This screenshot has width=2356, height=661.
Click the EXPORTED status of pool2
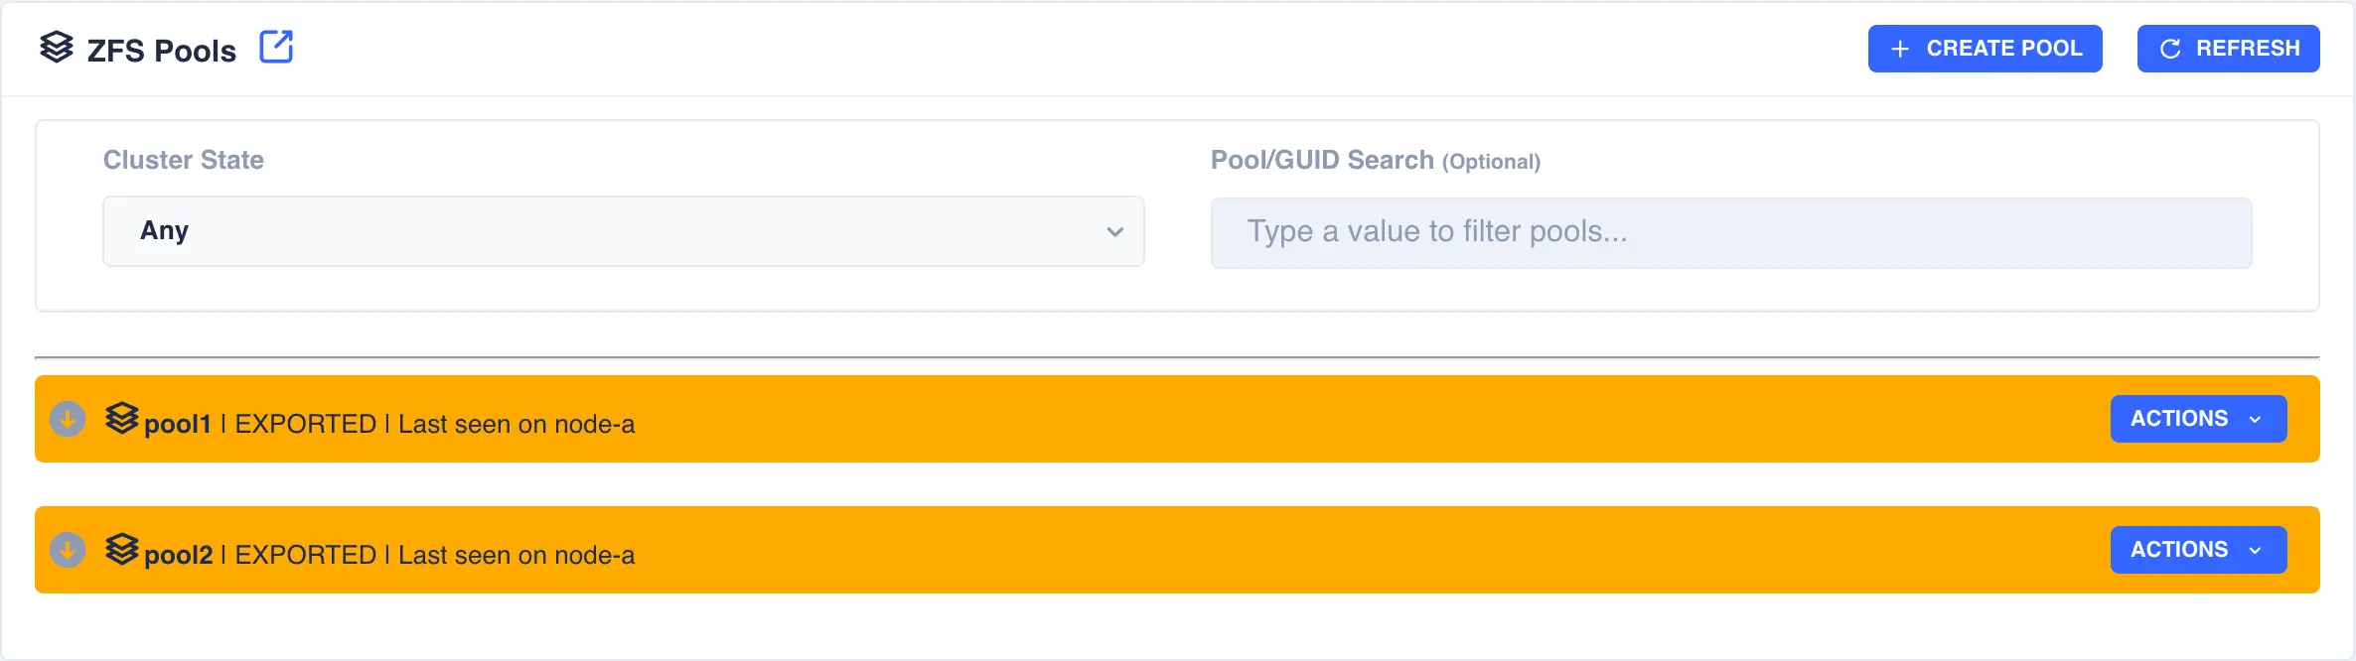tap(305, 556)
